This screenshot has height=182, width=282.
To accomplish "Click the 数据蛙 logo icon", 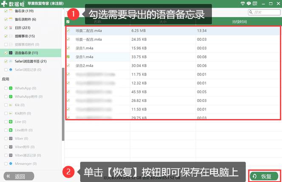I will (4, 3).
